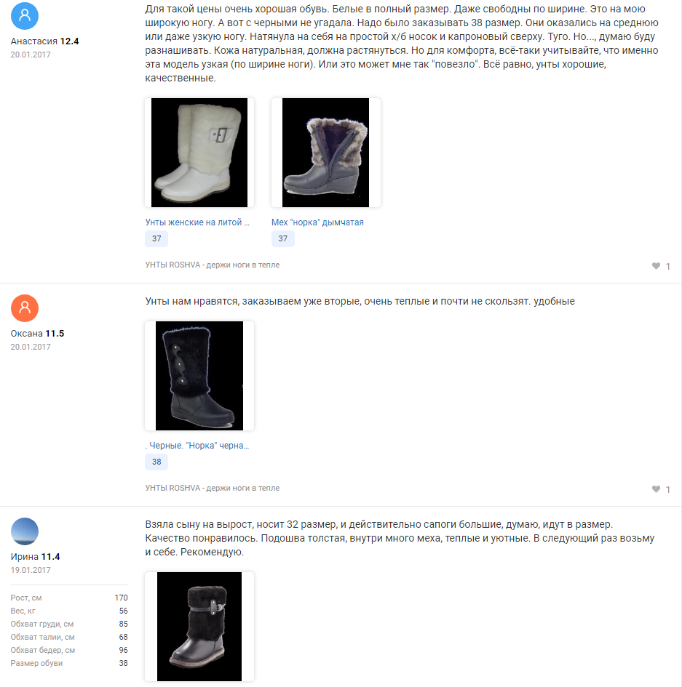Open white boots product thumbnail
The height and width of the screenshot is (687, 682).
point(199,153)
